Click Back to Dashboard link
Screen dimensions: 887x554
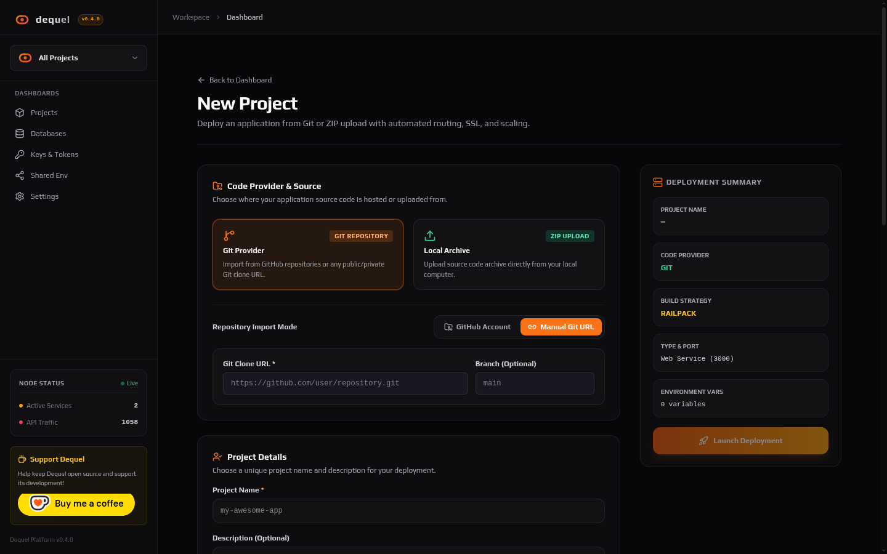click(235, 80)
